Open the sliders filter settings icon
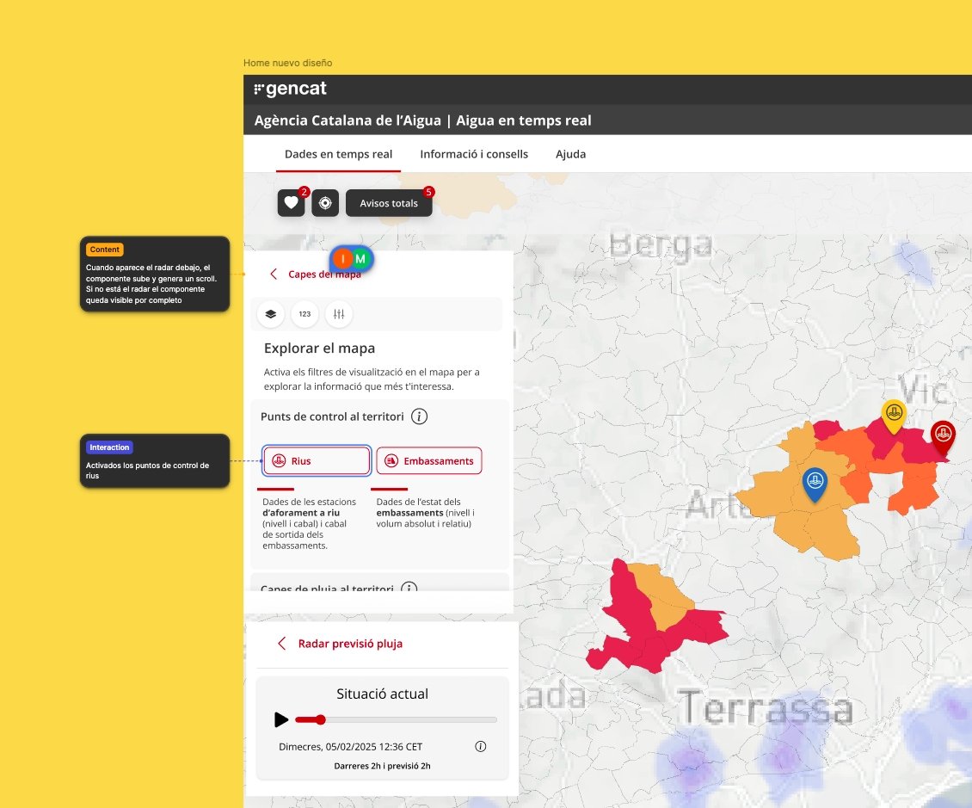 tap(339, 314)
